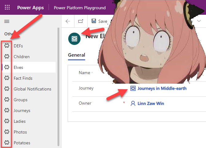Image resolution: width=206 pixels, height=148 pixels.
Task: Click the entity icon beside Journeys in Middle-earth
Action: (133, 88)
